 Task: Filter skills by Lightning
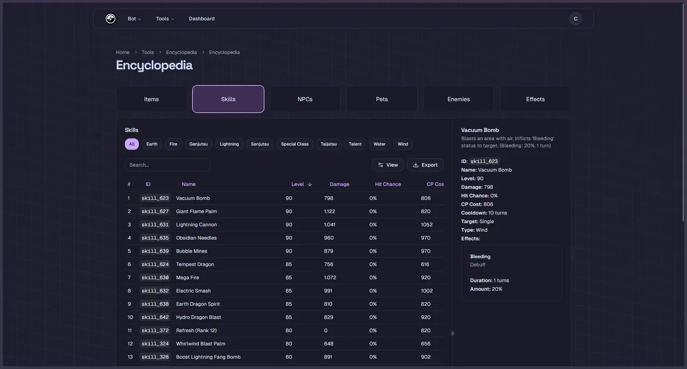229,144
